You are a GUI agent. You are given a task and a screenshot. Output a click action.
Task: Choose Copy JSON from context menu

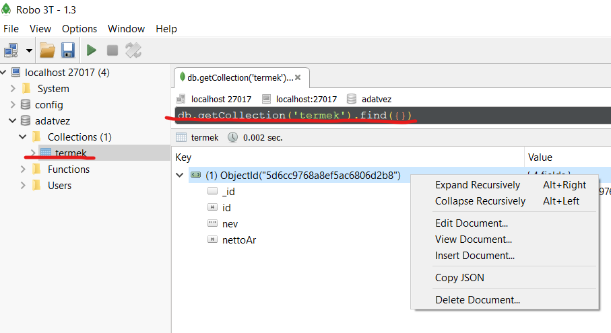pyautogui.click(x=505, y=278)
